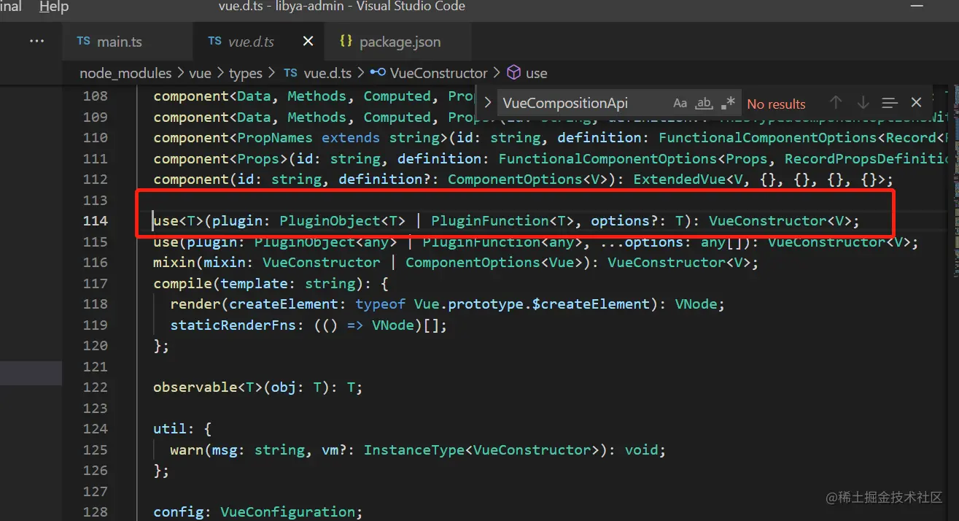This screenshot has height=521, width=959.
Task: Click line number 117 in the gutter
Action: [95, 283]
